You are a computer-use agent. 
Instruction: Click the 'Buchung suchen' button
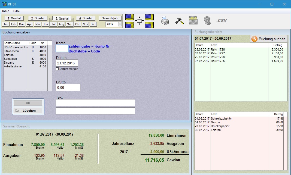(269, 39)
